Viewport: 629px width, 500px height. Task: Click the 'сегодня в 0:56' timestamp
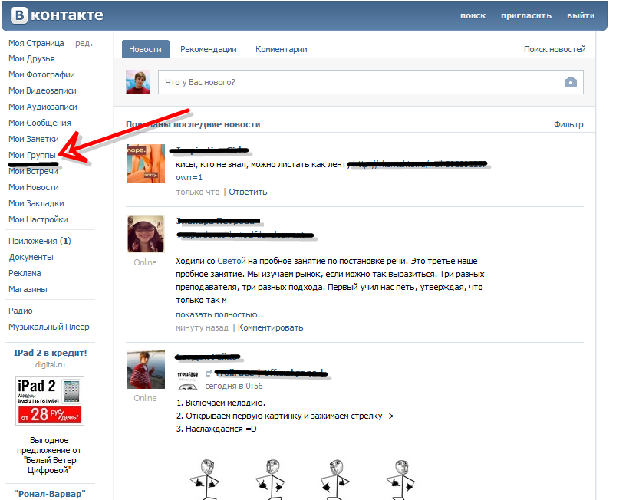click(234, 387)
